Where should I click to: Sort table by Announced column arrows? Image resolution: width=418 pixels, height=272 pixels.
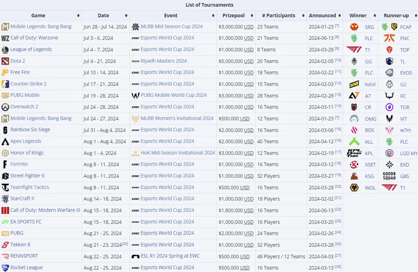(339, 16)
